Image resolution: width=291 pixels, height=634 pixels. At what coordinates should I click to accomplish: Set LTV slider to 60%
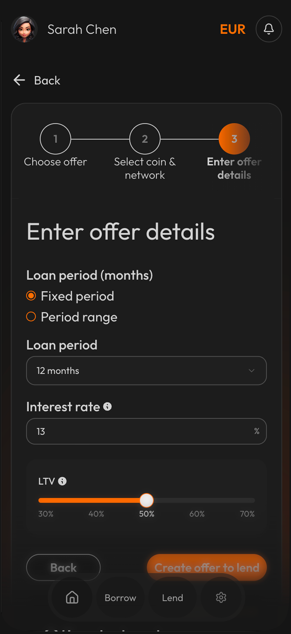197,501
